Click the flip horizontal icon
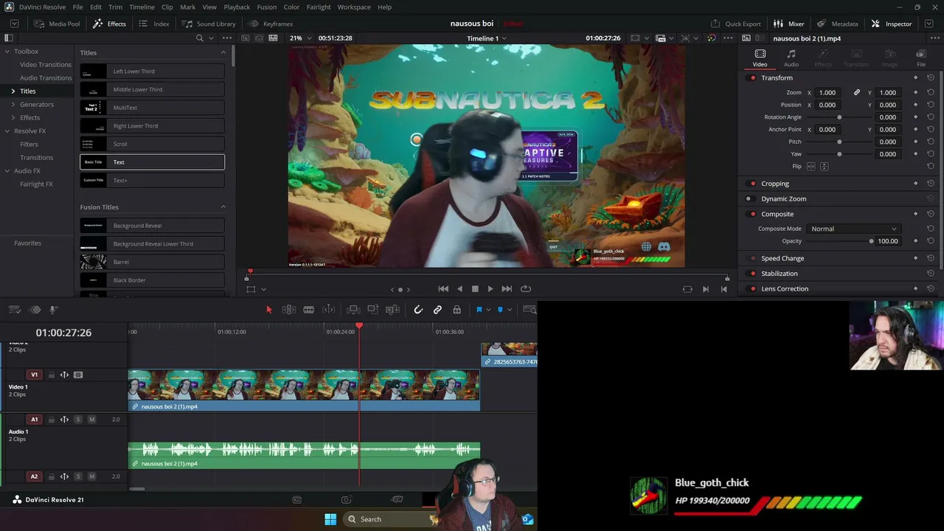The width and height of the screenshot is (944, 531). [811, 167]
